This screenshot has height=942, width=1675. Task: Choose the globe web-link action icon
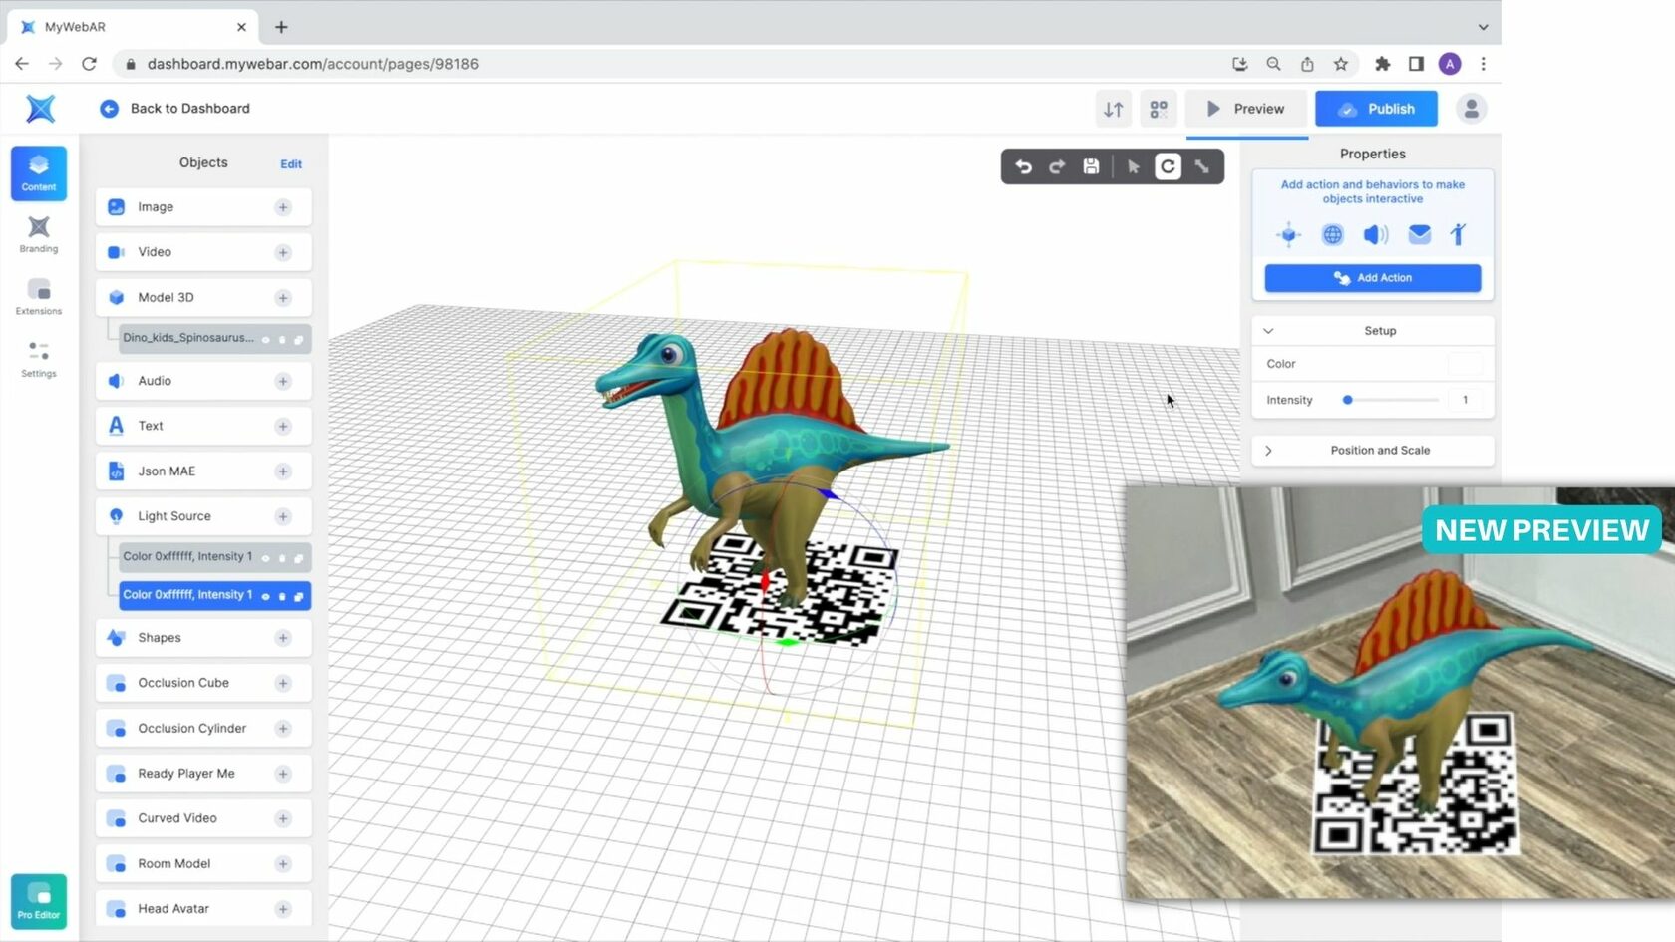click(x=1332, y=234)
